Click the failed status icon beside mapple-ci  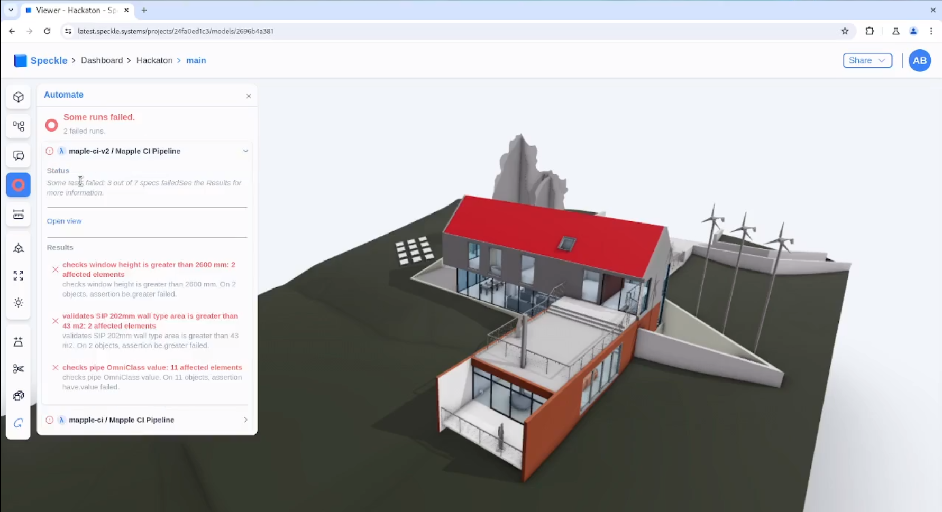(50, 420)
